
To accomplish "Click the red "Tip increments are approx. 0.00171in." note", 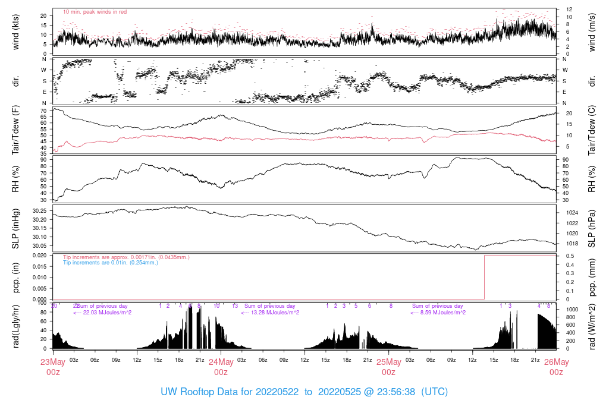I will coord(126,257).
